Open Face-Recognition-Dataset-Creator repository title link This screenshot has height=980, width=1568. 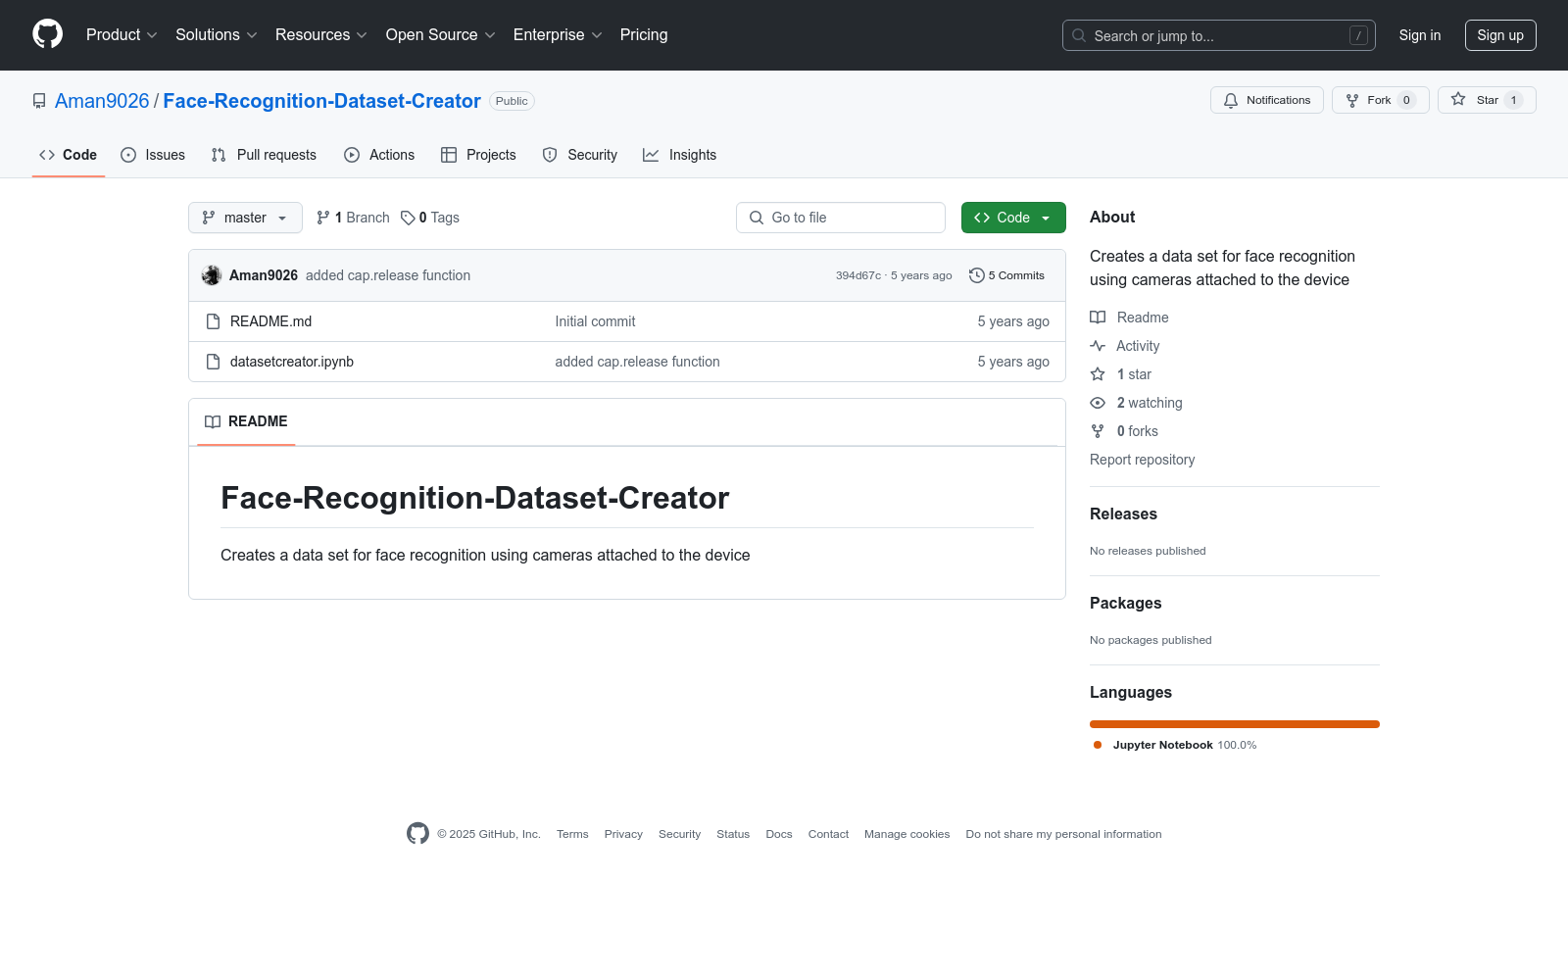pos(321,101)
